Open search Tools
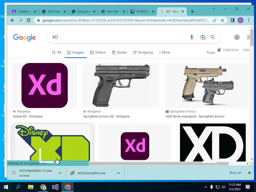Screen dimensions: 256x192 pos(210,52)
